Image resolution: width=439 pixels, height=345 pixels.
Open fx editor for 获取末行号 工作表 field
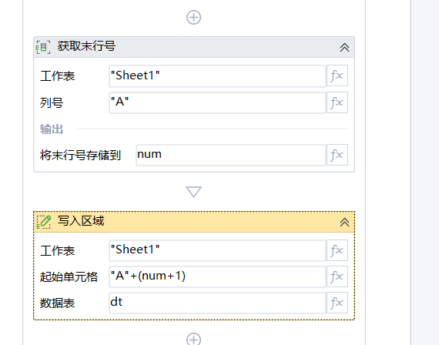tap(337, 75)
